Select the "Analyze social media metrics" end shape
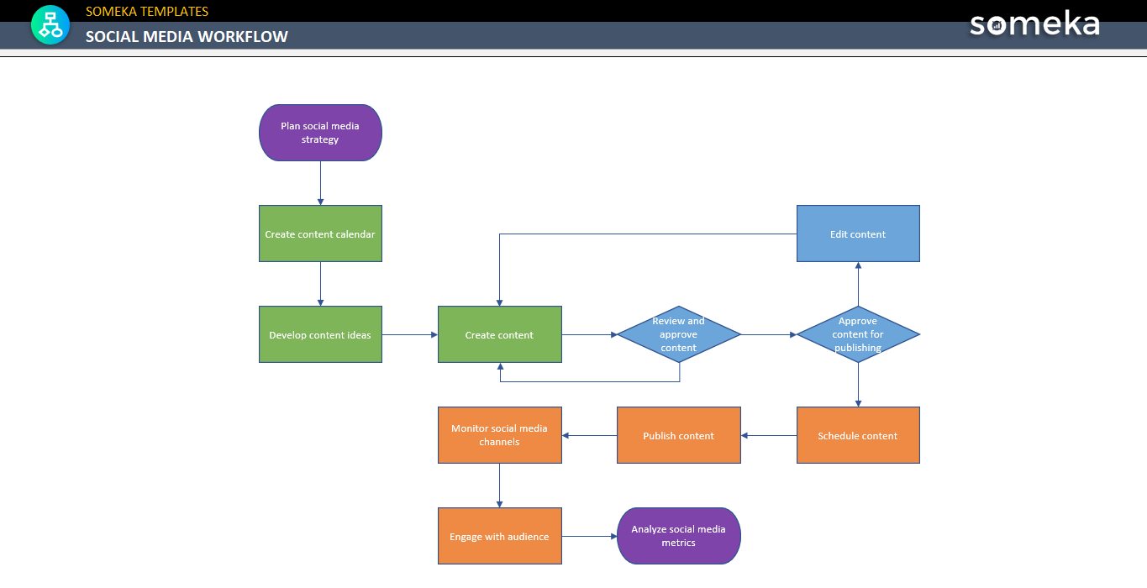 (x=679, y=536)
